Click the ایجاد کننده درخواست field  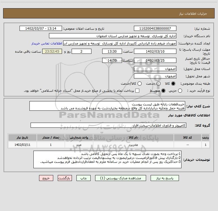click(x=120, y=43)
